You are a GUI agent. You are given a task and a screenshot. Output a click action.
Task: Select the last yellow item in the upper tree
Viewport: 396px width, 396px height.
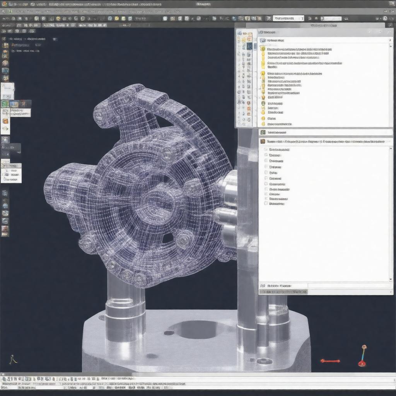263,124
